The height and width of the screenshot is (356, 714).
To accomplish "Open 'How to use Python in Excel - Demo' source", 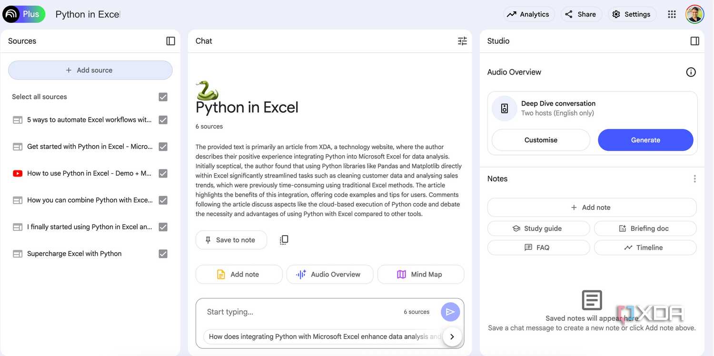I will tap(89, 174).
